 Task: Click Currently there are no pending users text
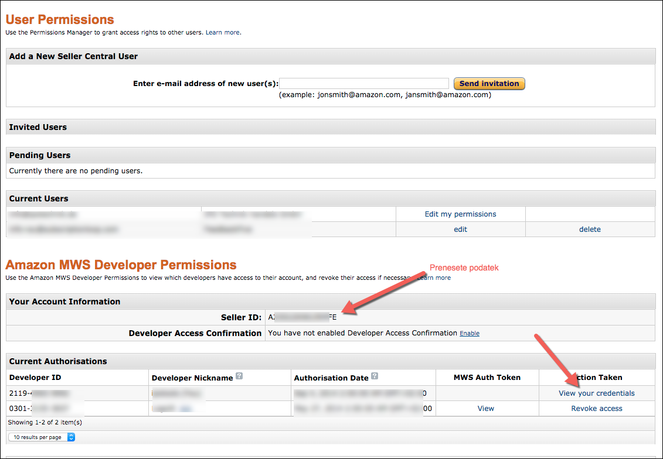coord(76,171)
